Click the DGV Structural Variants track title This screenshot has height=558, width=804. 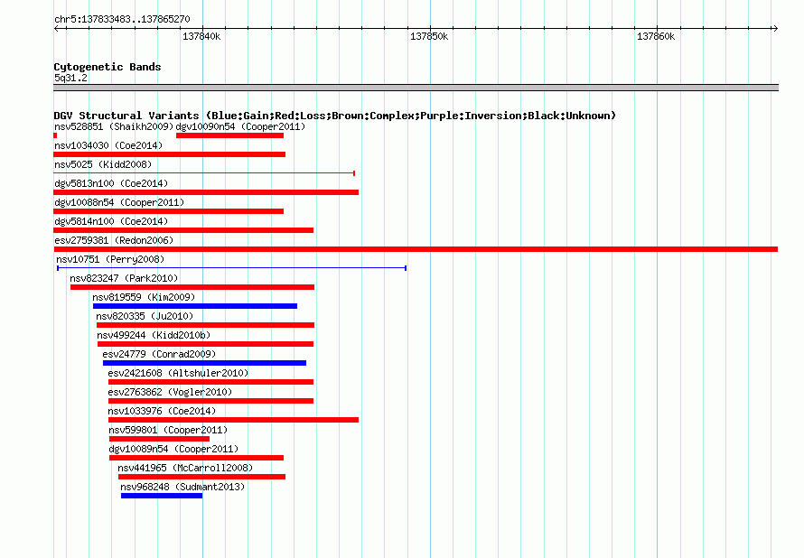tap(335, 116)
